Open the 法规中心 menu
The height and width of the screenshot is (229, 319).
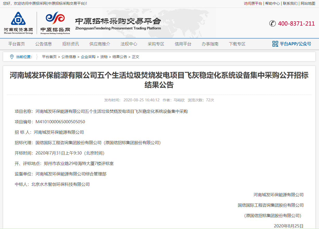(x=129, y=44)
